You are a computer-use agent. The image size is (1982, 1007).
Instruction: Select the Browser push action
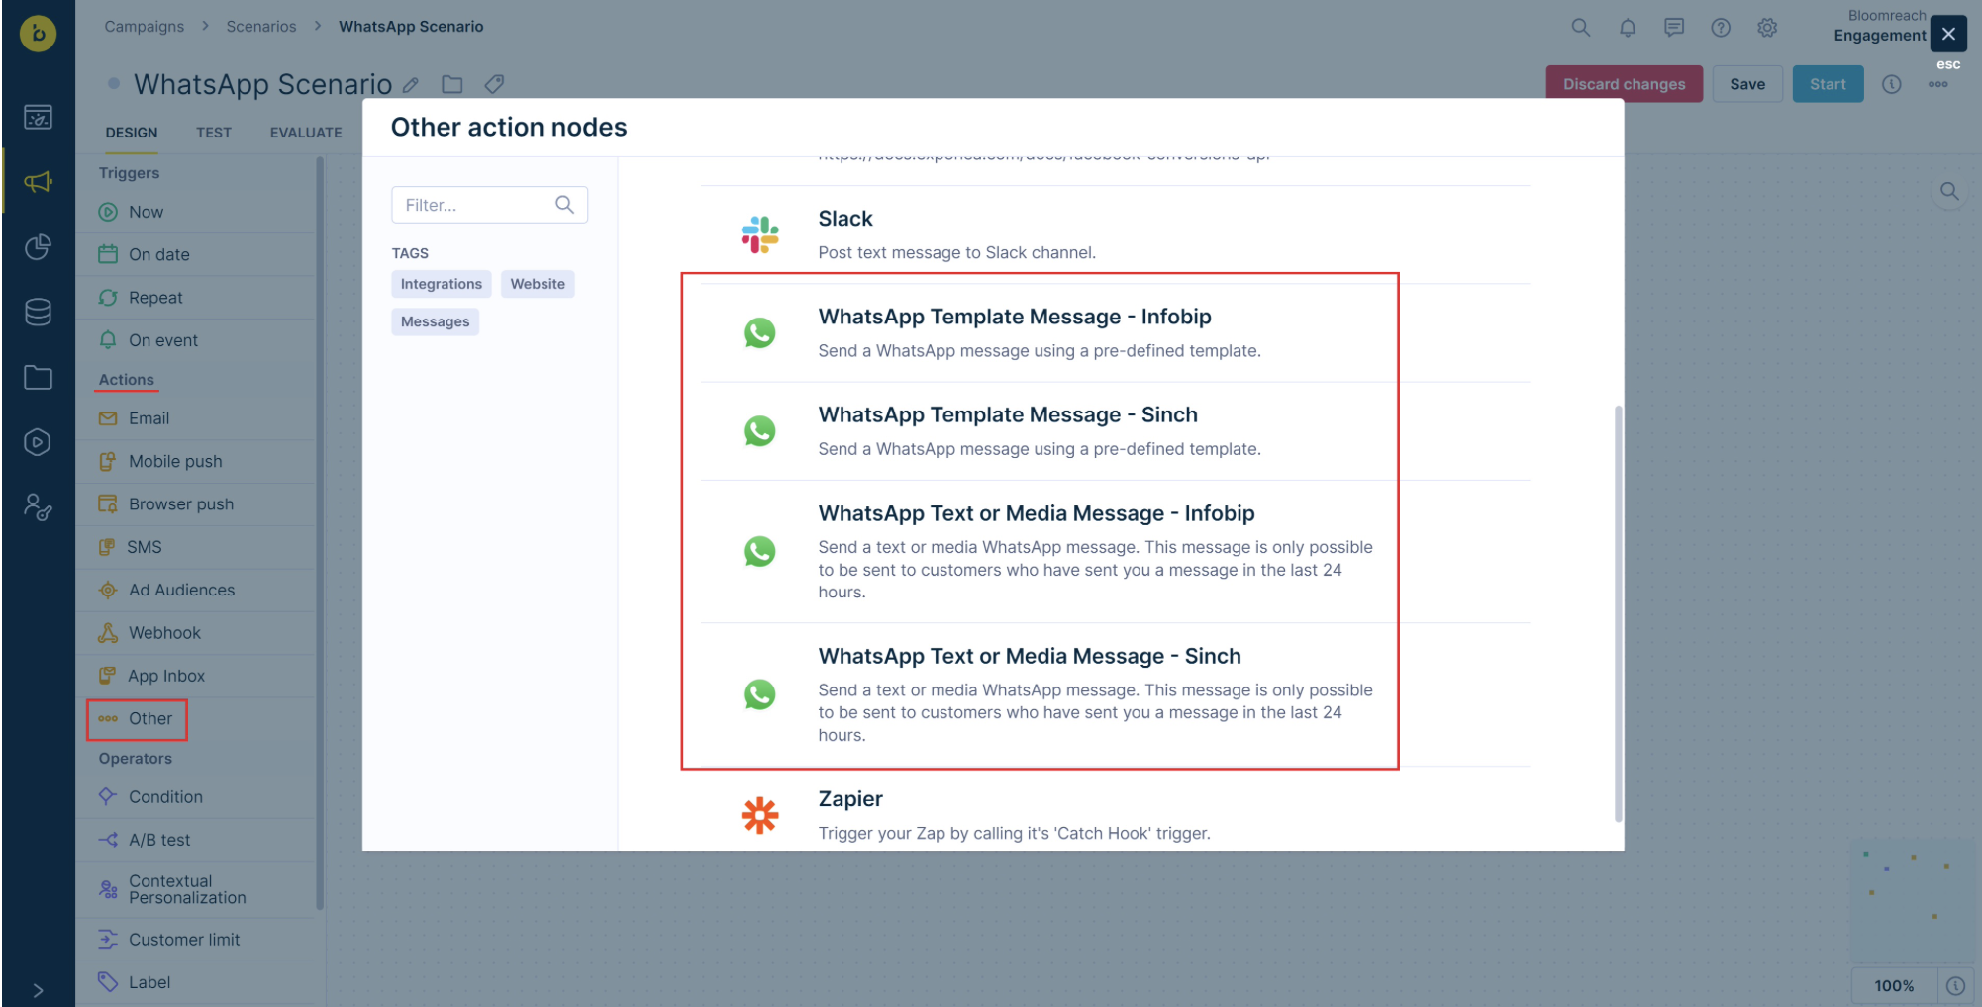(x=196, y=504)
